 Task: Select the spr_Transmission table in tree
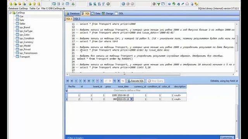28,53
